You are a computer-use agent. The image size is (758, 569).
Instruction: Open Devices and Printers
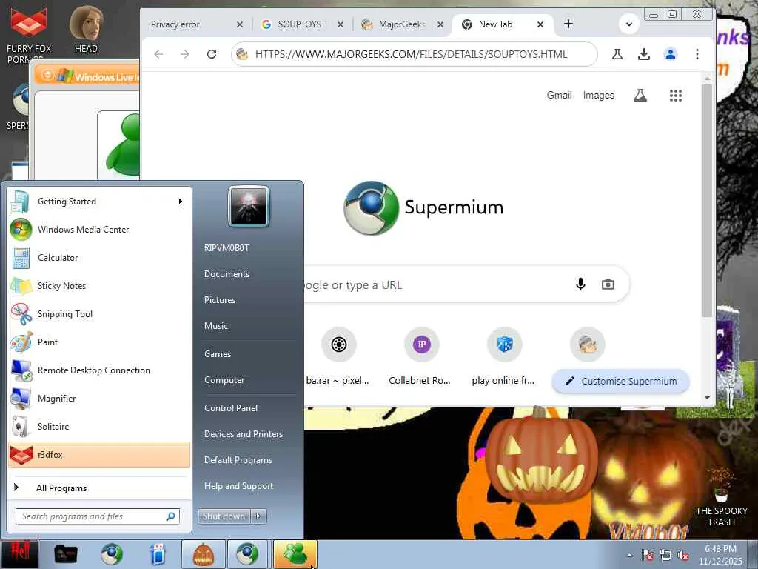click(243, 434)
